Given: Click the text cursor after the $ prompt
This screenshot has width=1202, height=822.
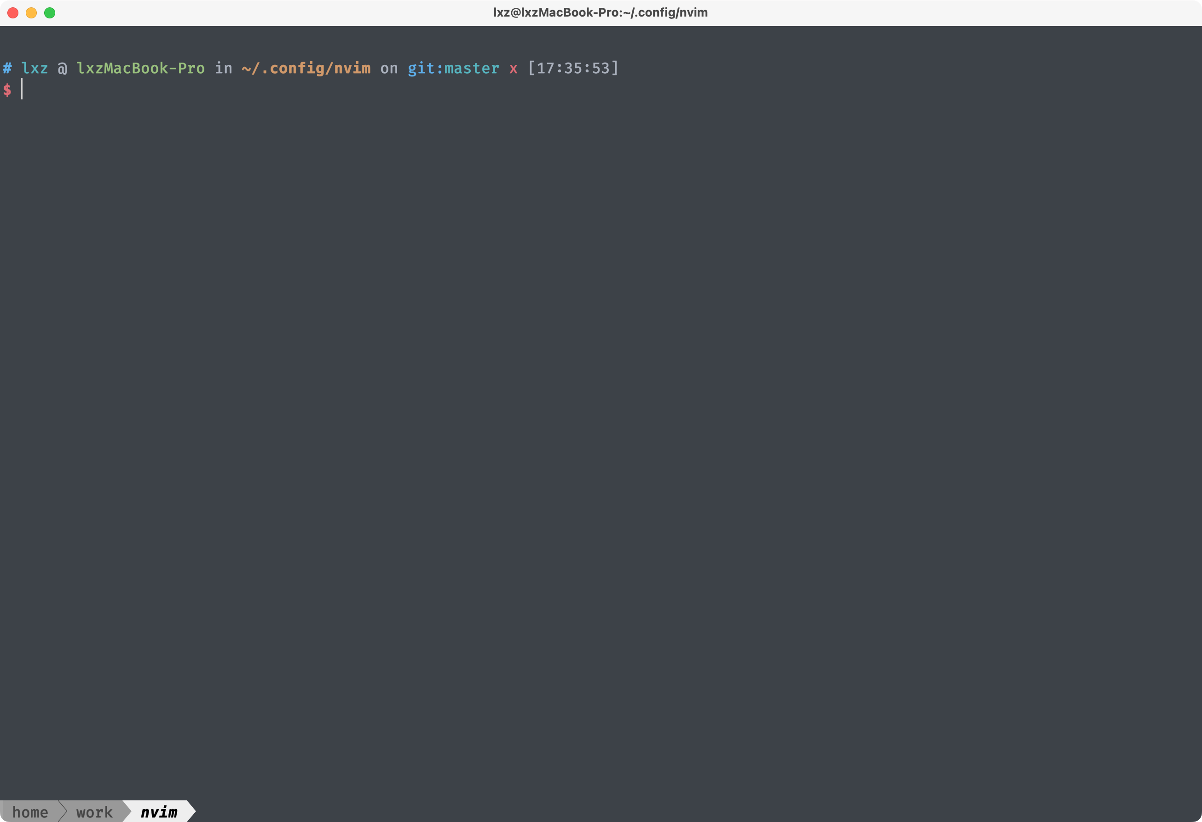Looking at the screenshot, I should click(22, 89).
